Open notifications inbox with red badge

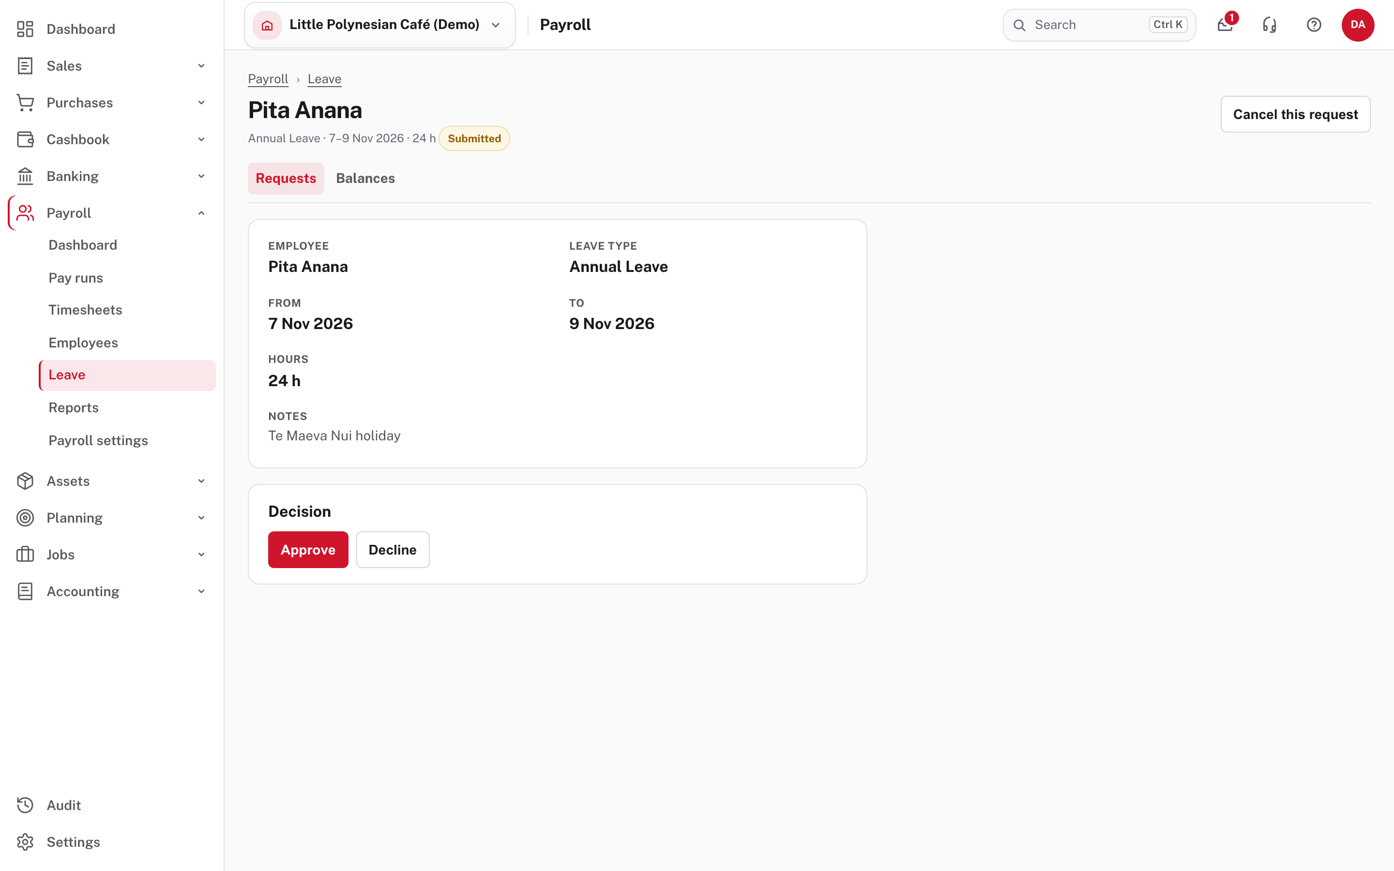click(1225, 25)
